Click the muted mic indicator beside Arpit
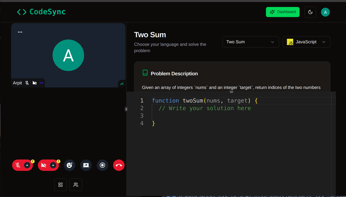The height and width of the screenshot is (197, 346). click(x=27, y=83)
